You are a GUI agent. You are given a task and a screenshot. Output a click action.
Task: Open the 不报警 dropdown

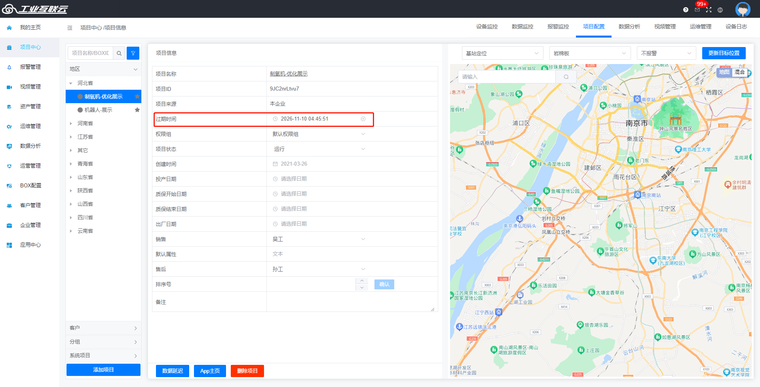(666, 53)
